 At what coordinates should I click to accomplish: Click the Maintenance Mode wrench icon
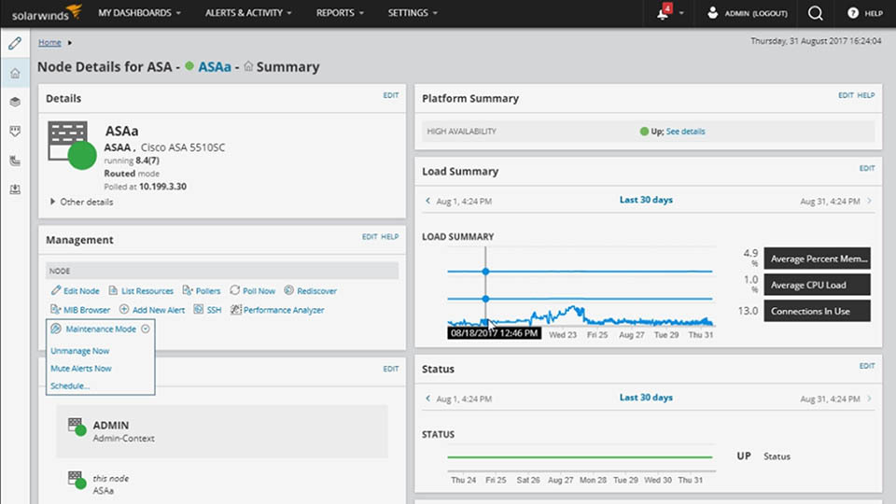(x=55, y=329)
